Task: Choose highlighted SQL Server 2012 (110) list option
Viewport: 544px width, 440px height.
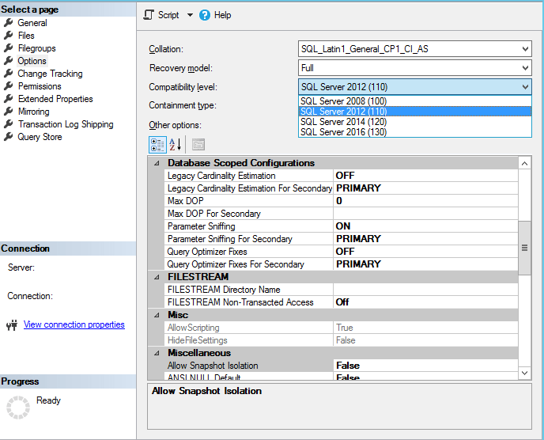Action: point(414,111)
